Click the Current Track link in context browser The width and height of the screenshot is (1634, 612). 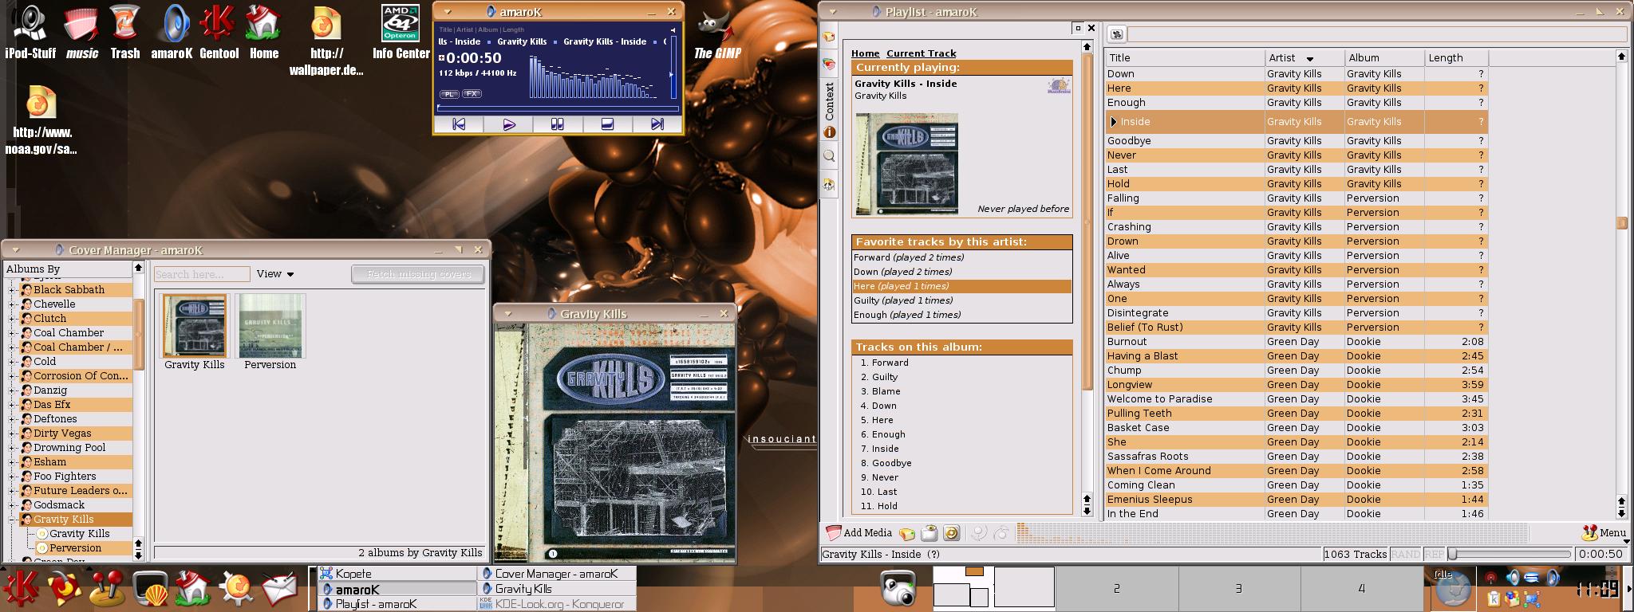(921, 53)
